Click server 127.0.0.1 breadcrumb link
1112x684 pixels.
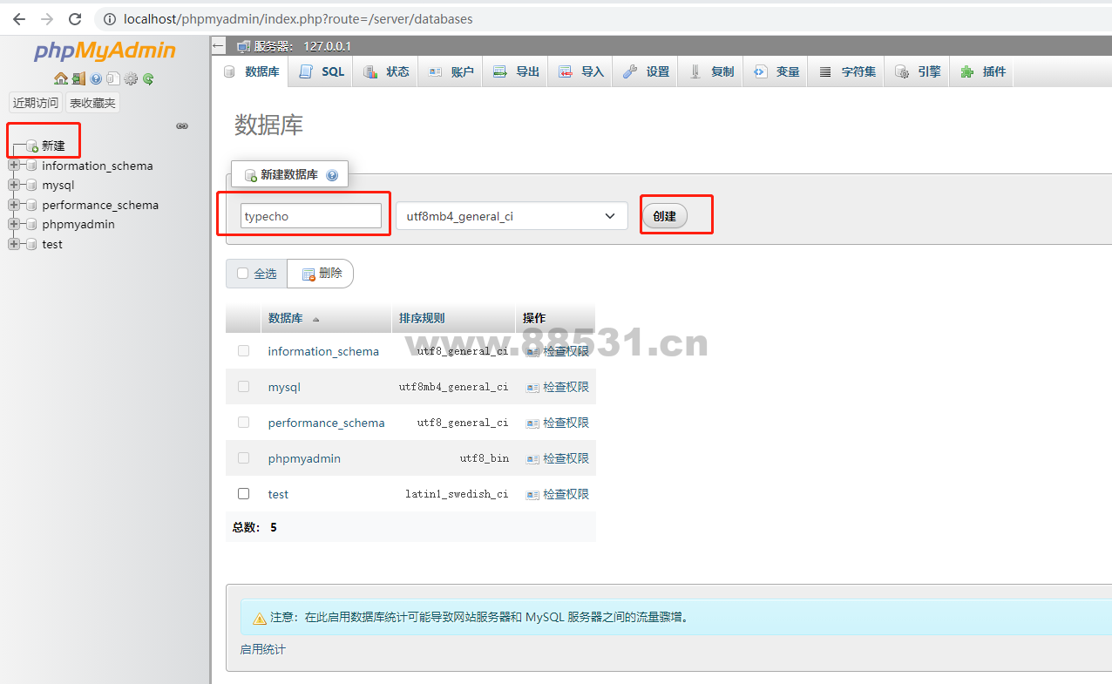302,46
